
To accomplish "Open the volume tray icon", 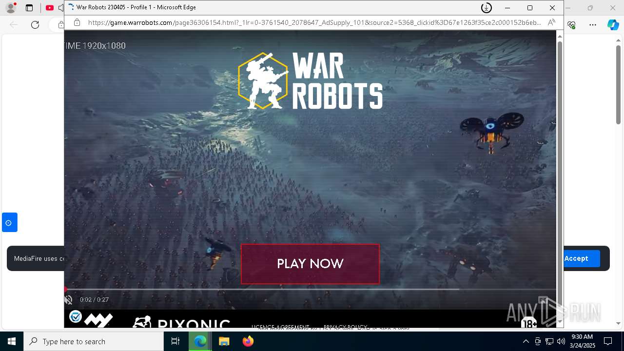I will coord(561,341).
